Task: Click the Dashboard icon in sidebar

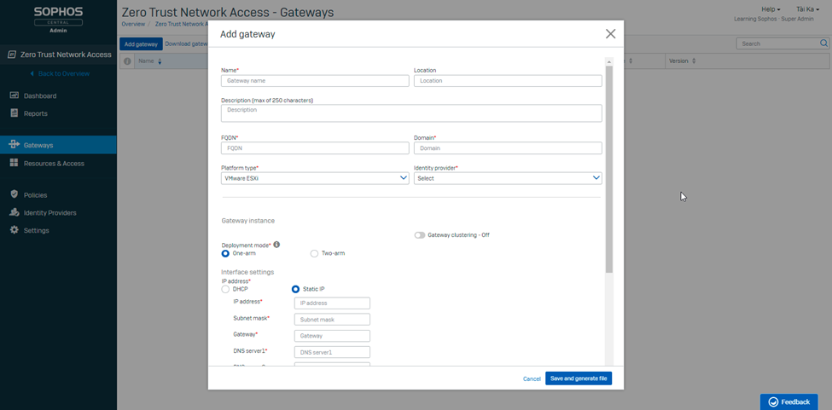Action: [x=15, y=95]
